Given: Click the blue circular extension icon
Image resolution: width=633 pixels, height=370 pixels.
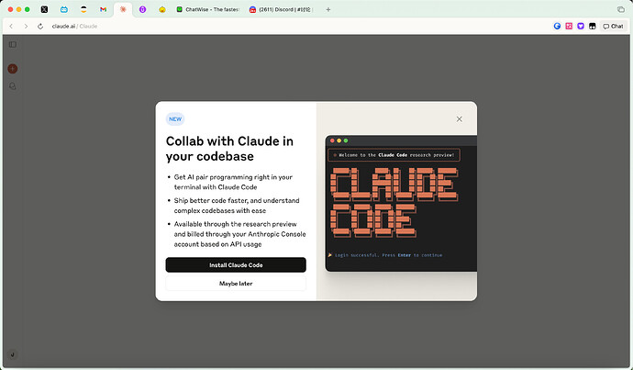Looking at the screenshot, I should (557, 27).
